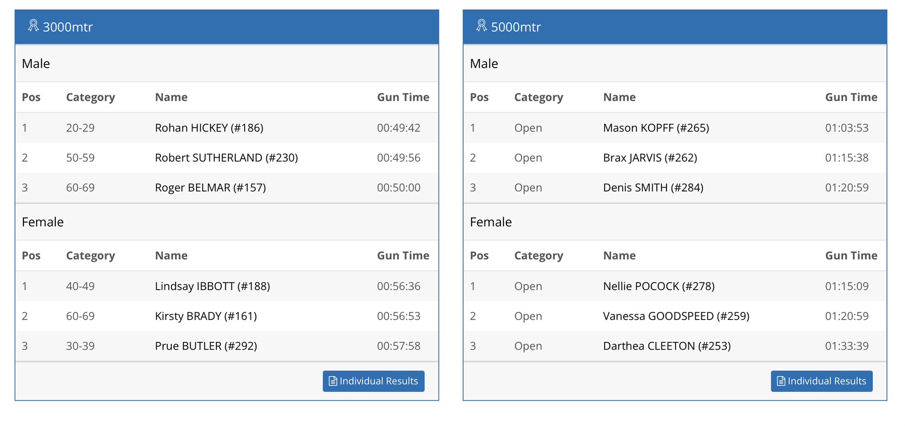Select Vanessa GOODSPEED (#259) name

[676, 316]
